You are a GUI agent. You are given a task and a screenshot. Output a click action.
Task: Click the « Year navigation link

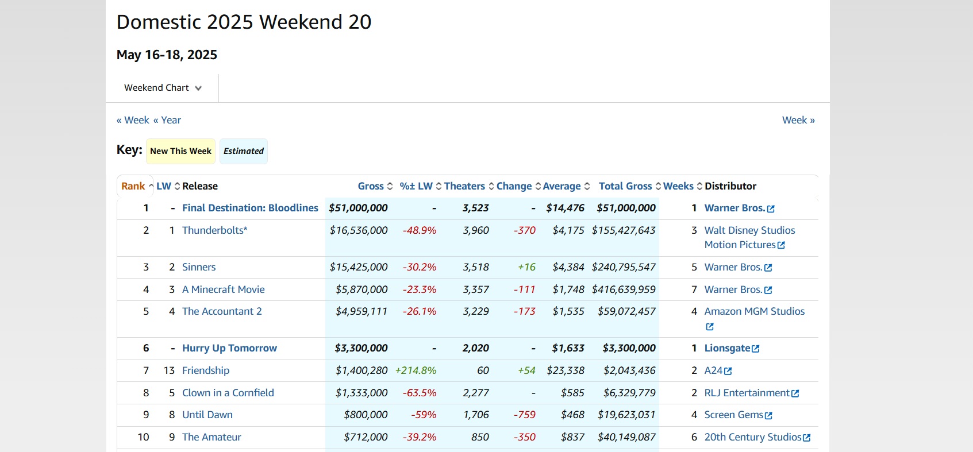[x=167, y=120]
